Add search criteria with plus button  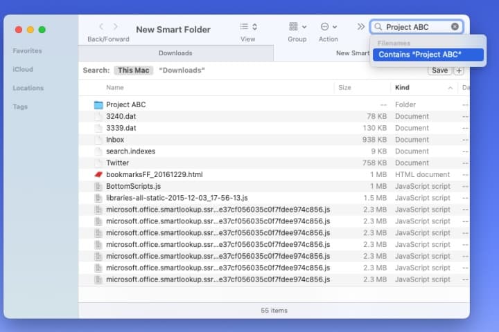(x=458, y=71)
